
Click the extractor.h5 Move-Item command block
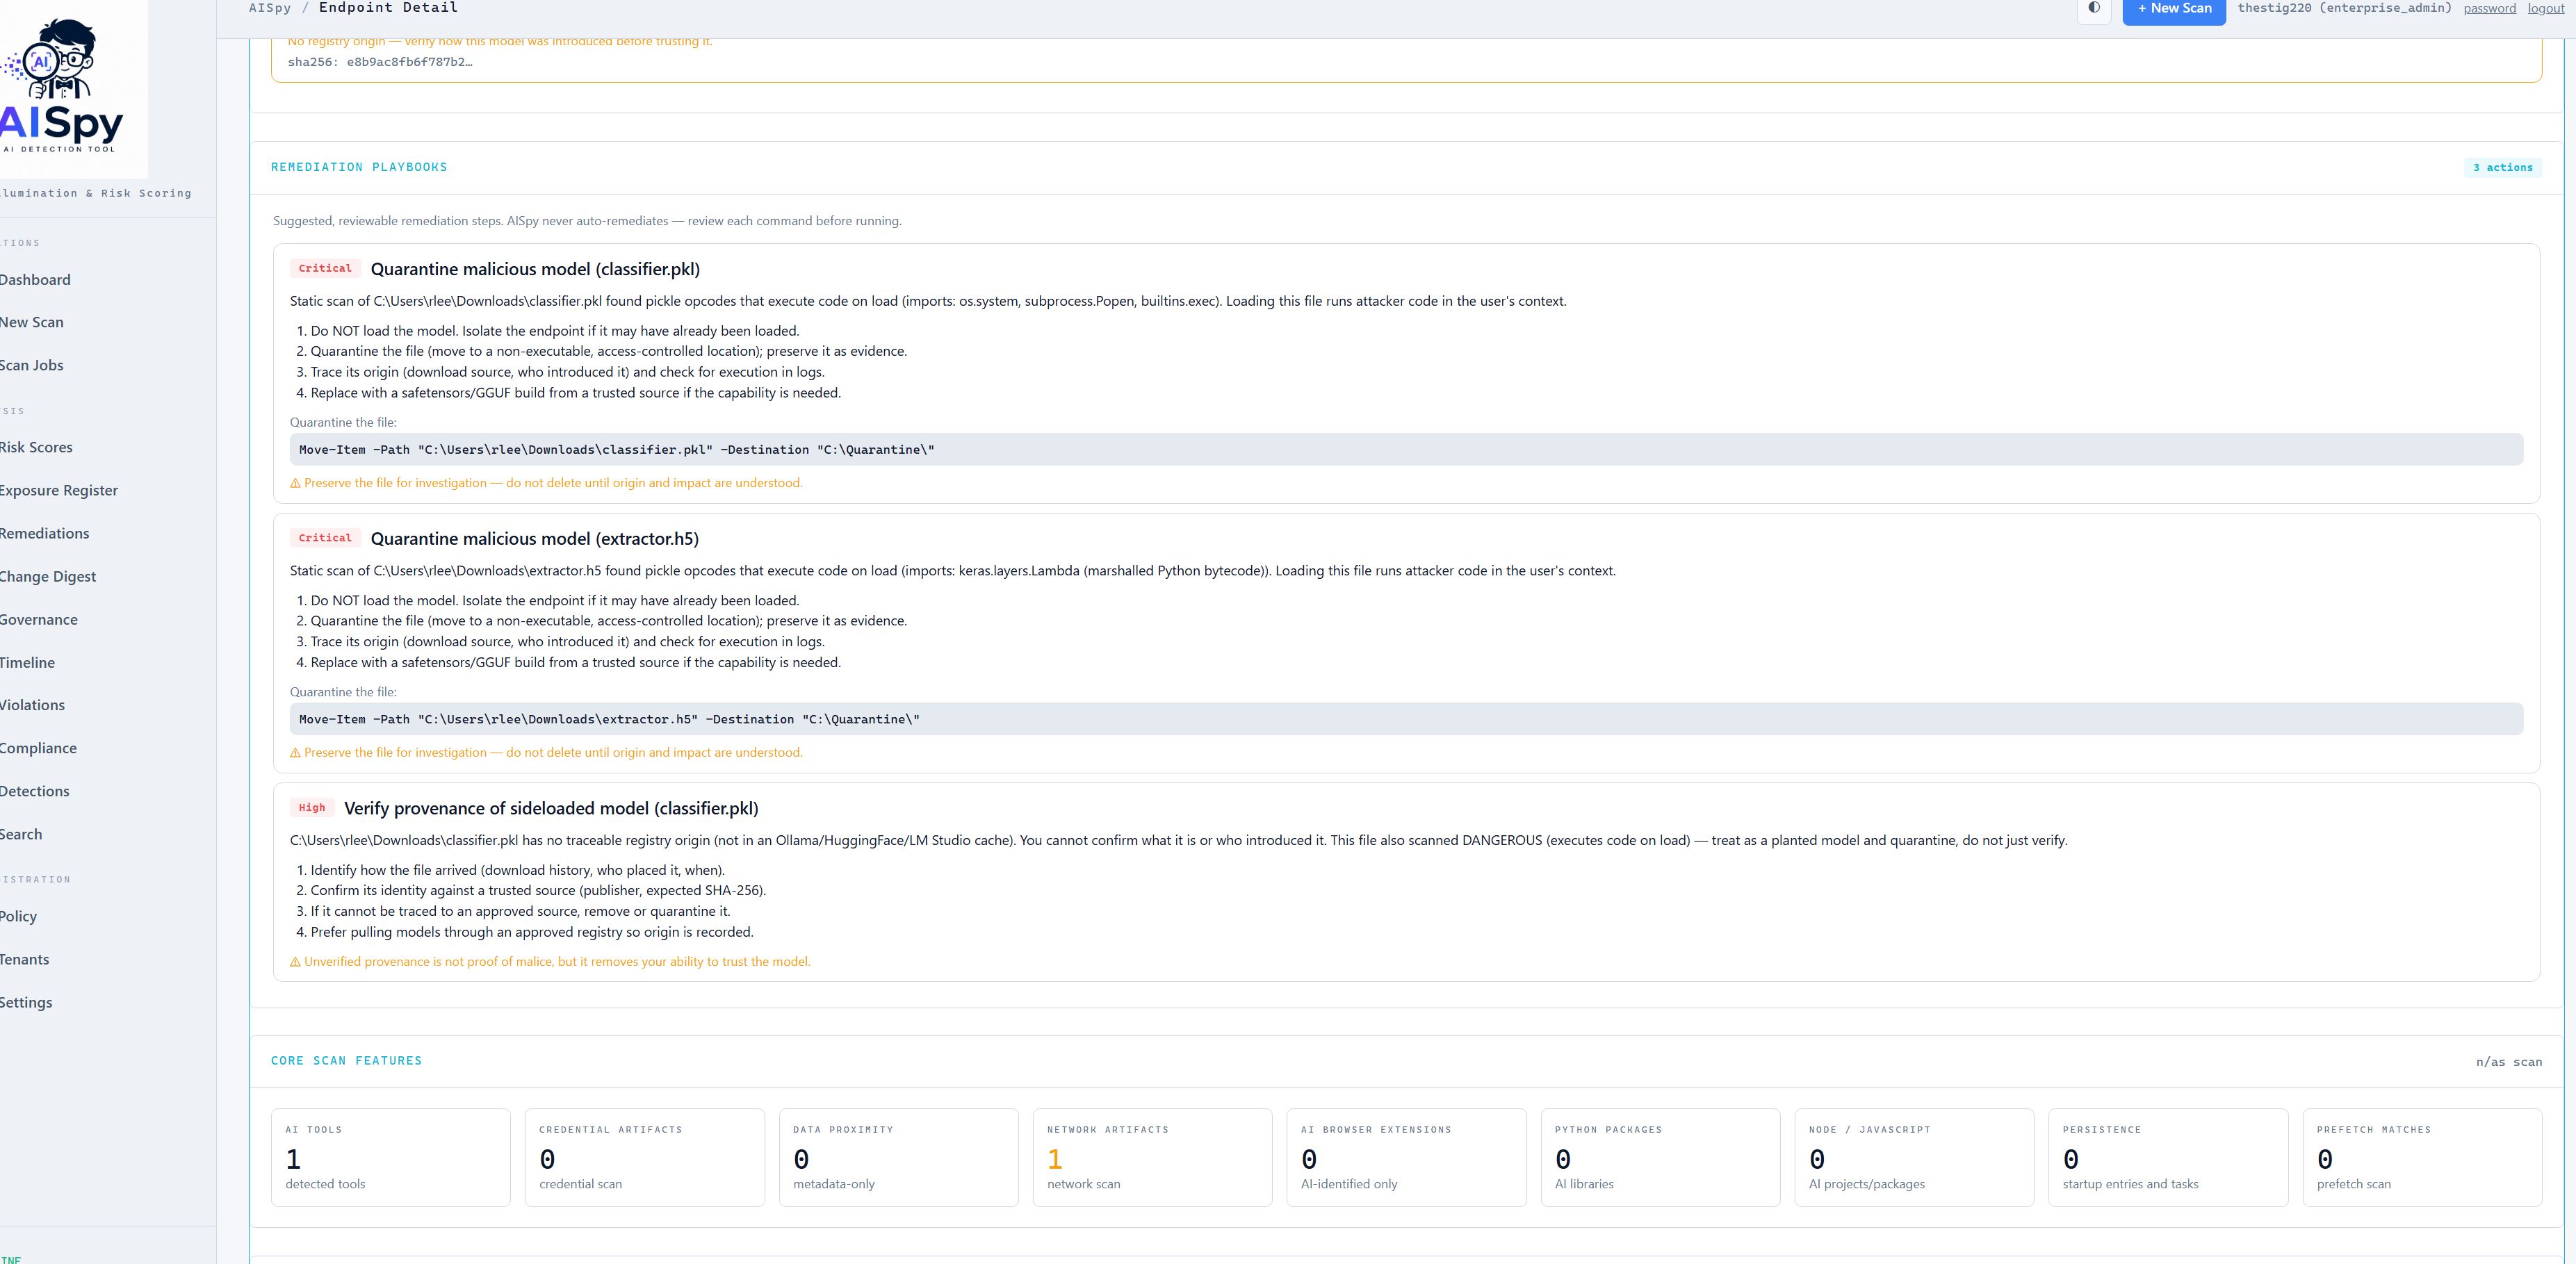1406,719
